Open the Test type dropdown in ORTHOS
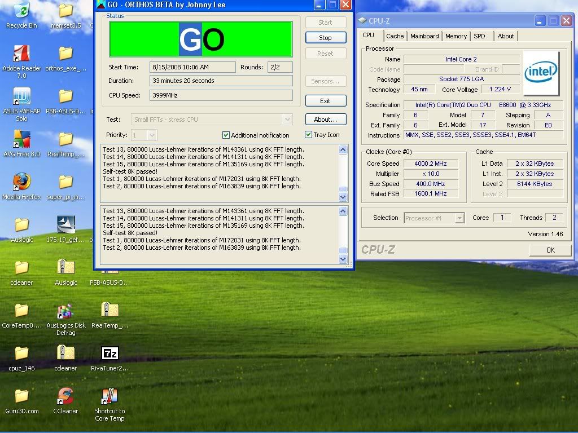 click(287, 120)
